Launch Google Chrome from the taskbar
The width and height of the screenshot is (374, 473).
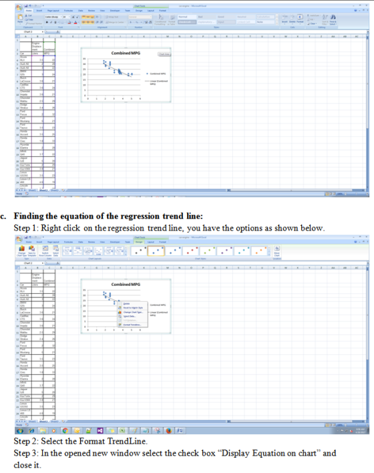pyautogui.click(x=65, y=430)
